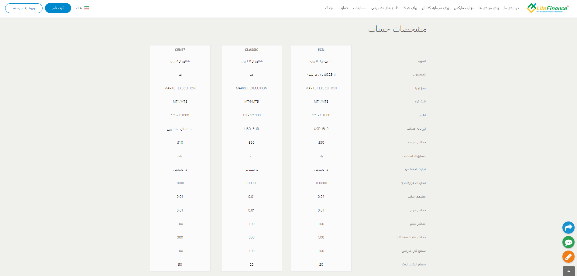Click the مینیمم استپ row label
Viewport: 577px width, 276px height.
[417, 197]
